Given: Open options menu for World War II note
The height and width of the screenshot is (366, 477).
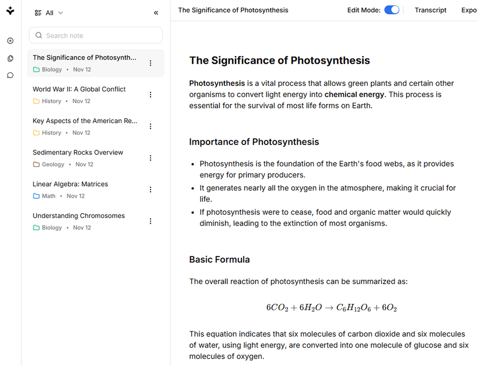Looking at the screenshot, I should click(151, 95).
